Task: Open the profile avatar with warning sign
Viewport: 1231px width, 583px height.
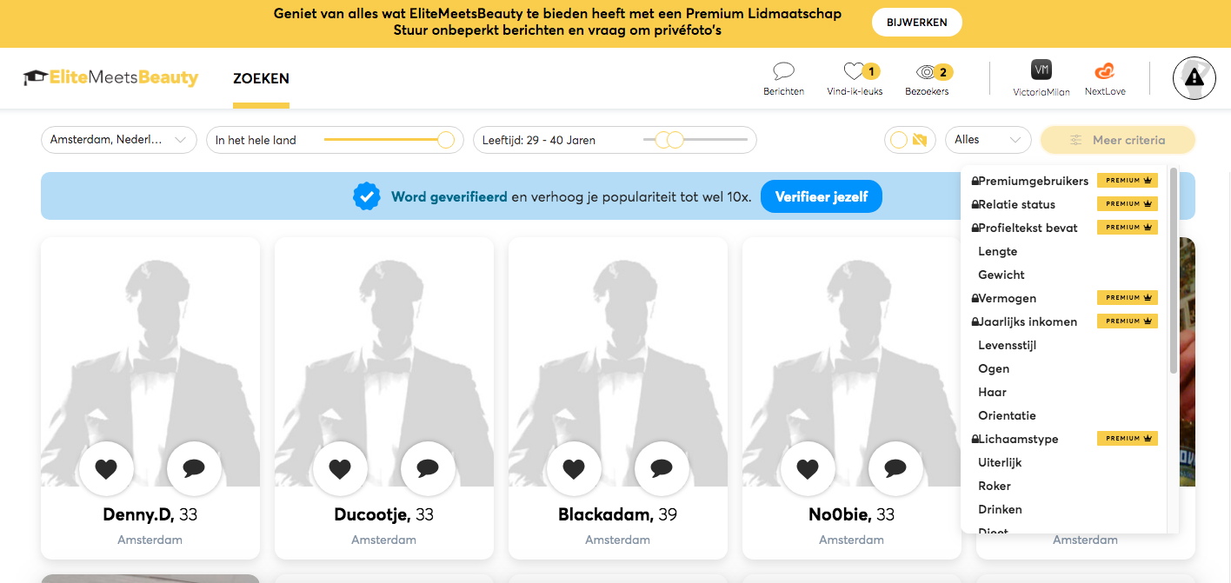Action: pos(1194,78)
